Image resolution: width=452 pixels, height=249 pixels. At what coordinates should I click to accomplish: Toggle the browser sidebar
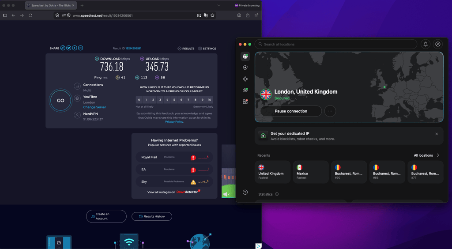5,15
